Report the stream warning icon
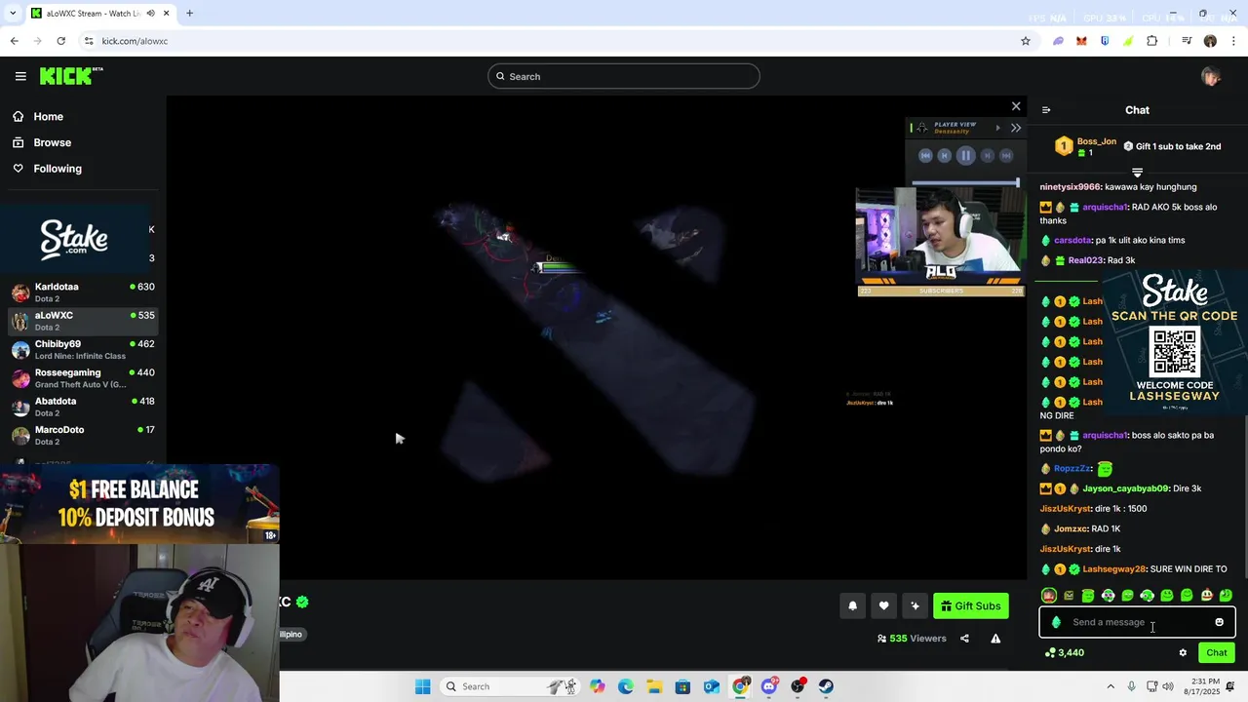 click(x=995, y=639)
